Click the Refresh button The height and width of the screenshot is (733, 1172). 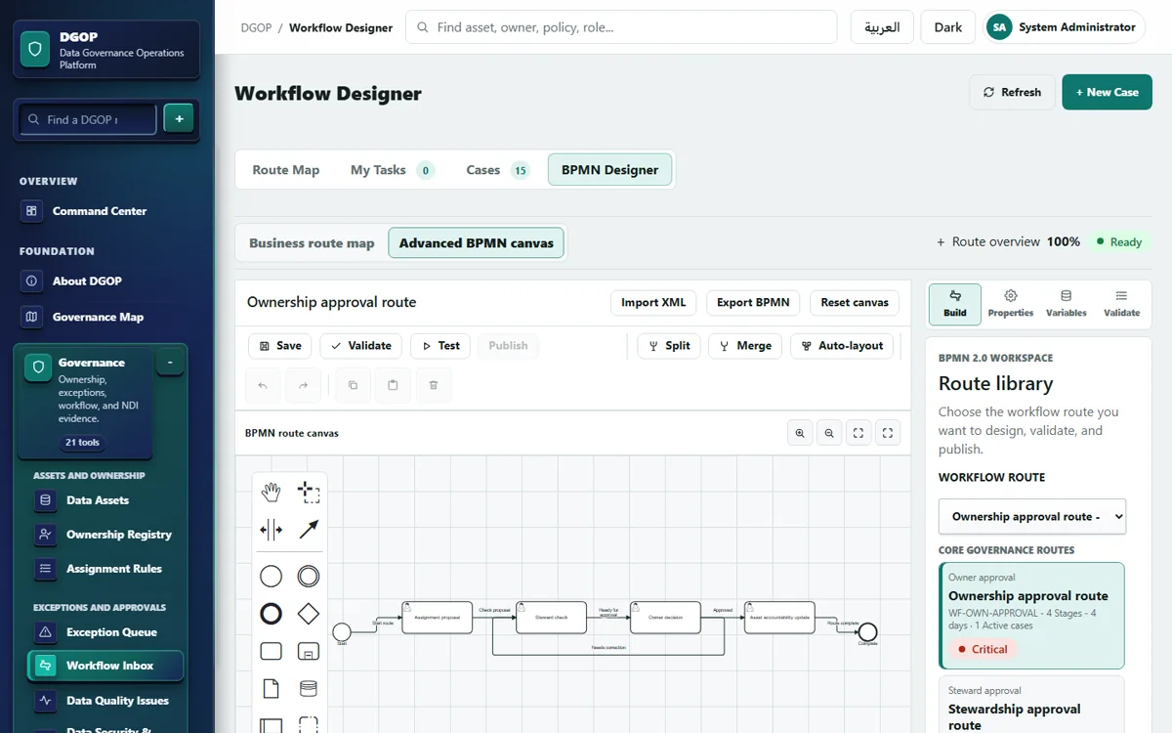(1012, 92)
